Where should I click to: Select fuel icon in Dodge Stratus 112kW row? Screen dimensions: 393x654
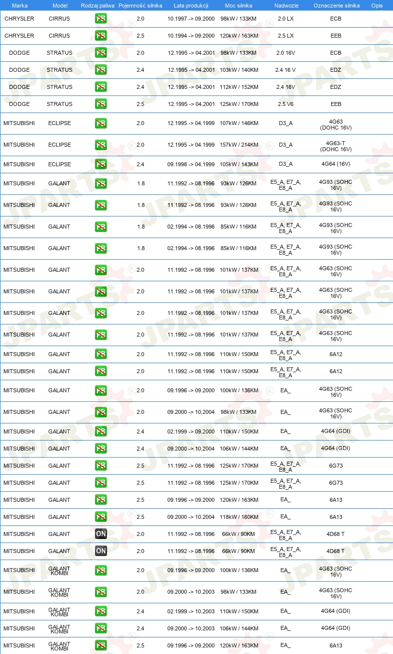(x=101, y=87)
